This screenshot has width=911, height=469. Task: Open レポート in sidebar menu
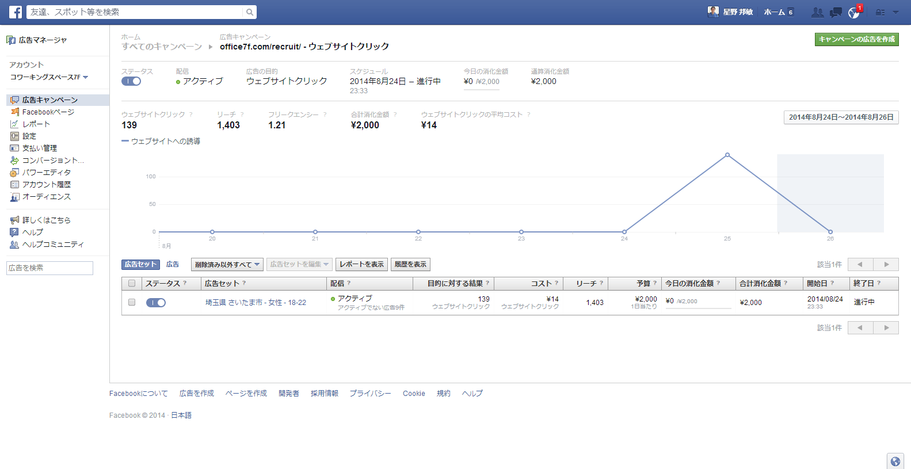tap(36, 124)
